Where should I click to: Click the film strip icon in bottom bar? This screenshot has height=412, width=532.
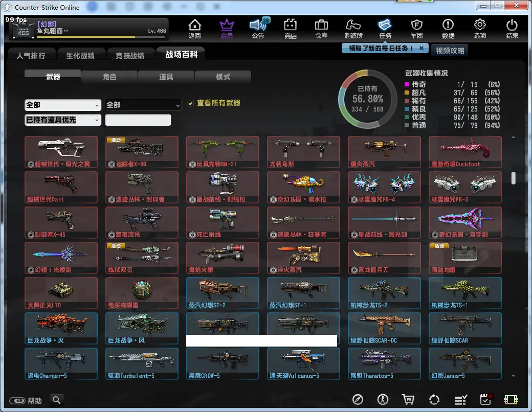click(x=511, y=400)
